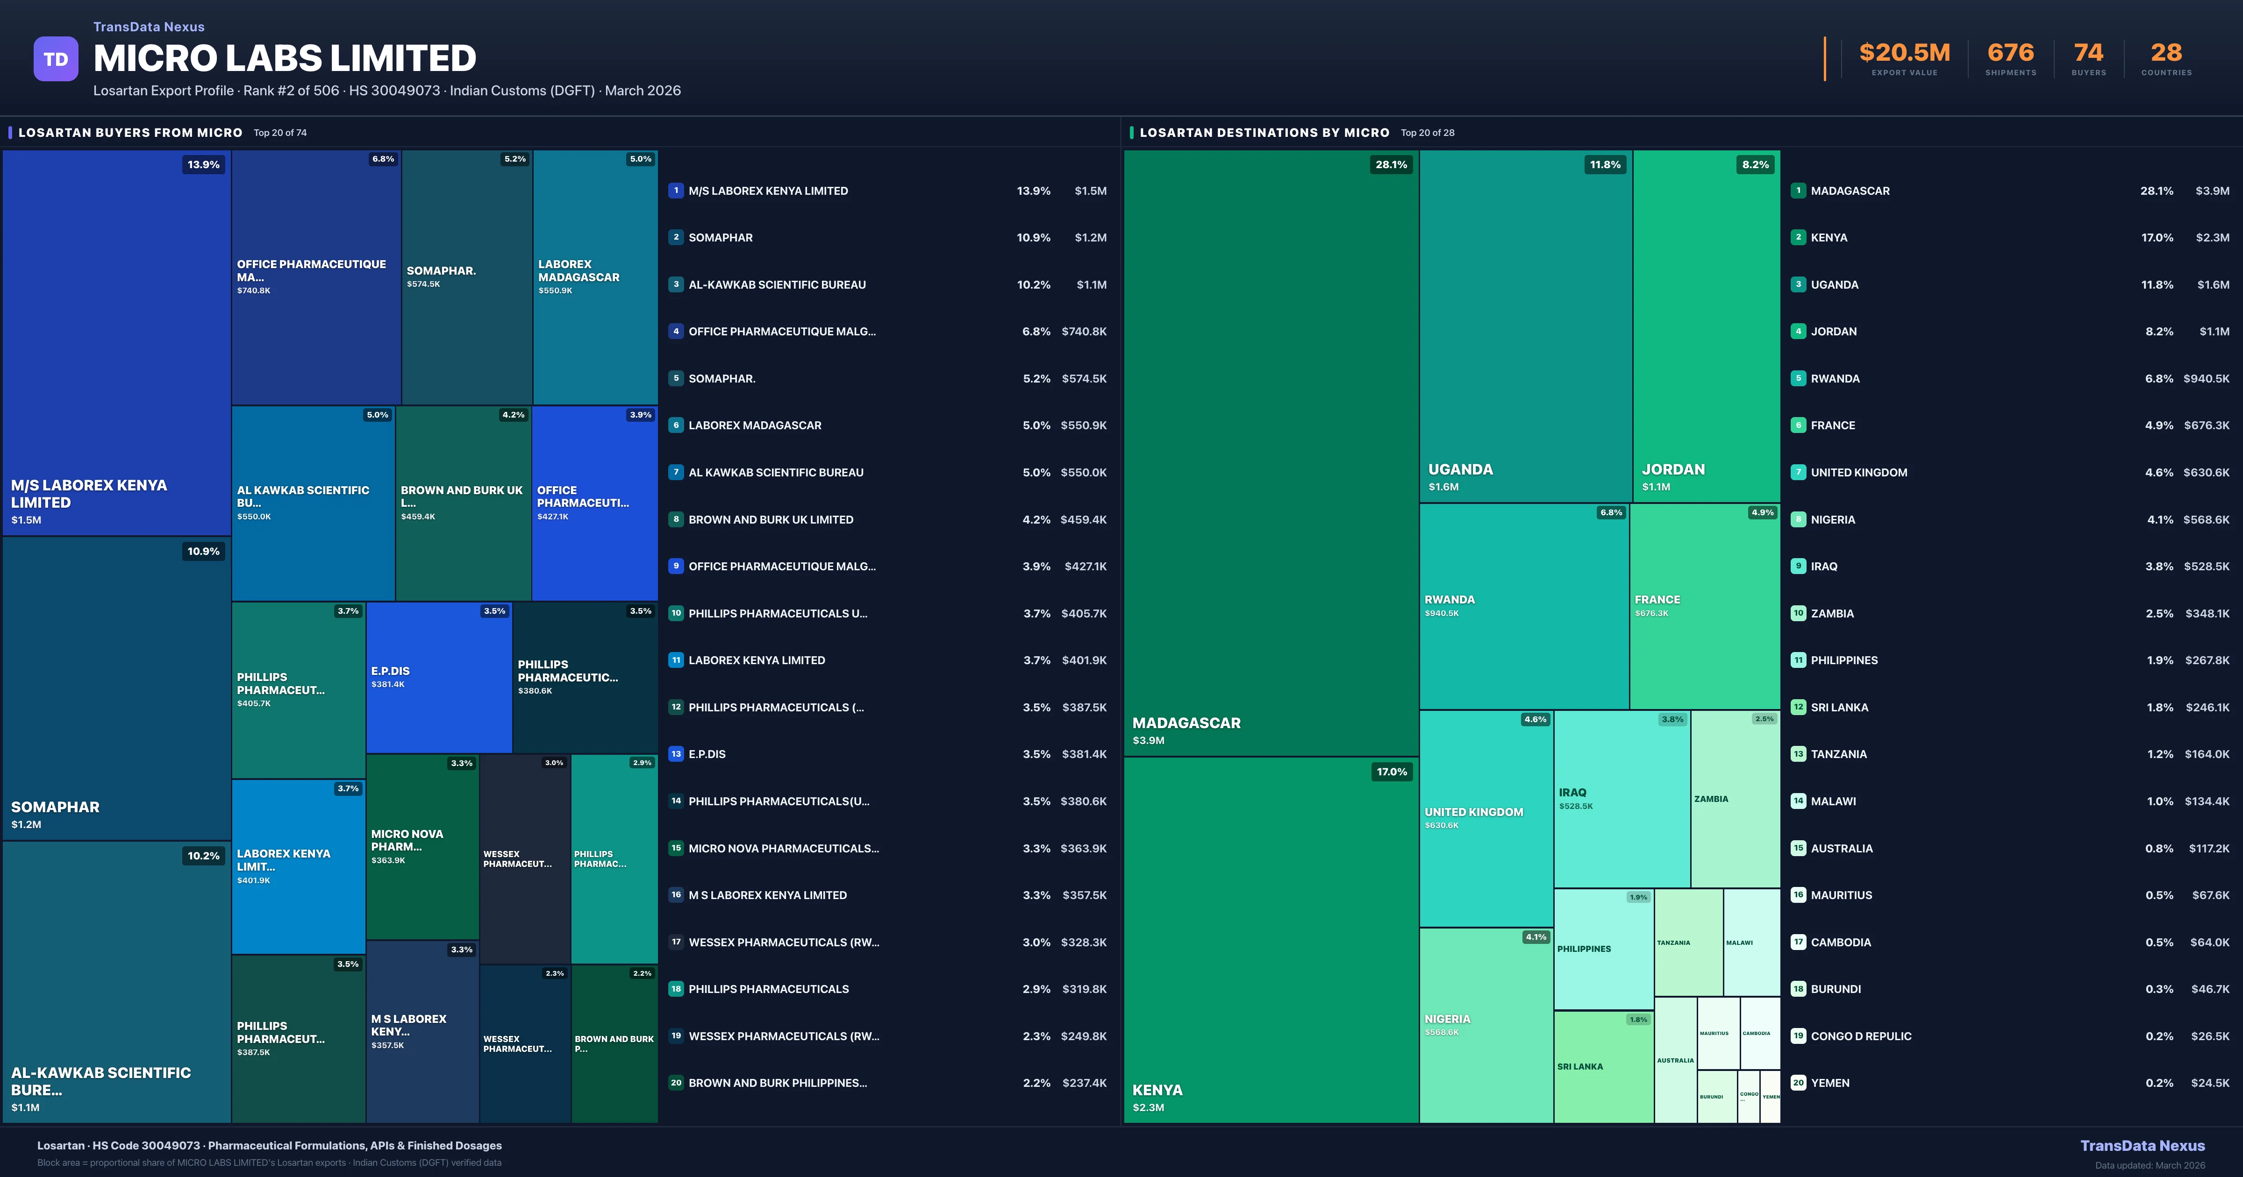The height and width of the screenshot is (1177, 2243).
Task: Open the TransData Nexus header link
Action: tap(149, 27)
